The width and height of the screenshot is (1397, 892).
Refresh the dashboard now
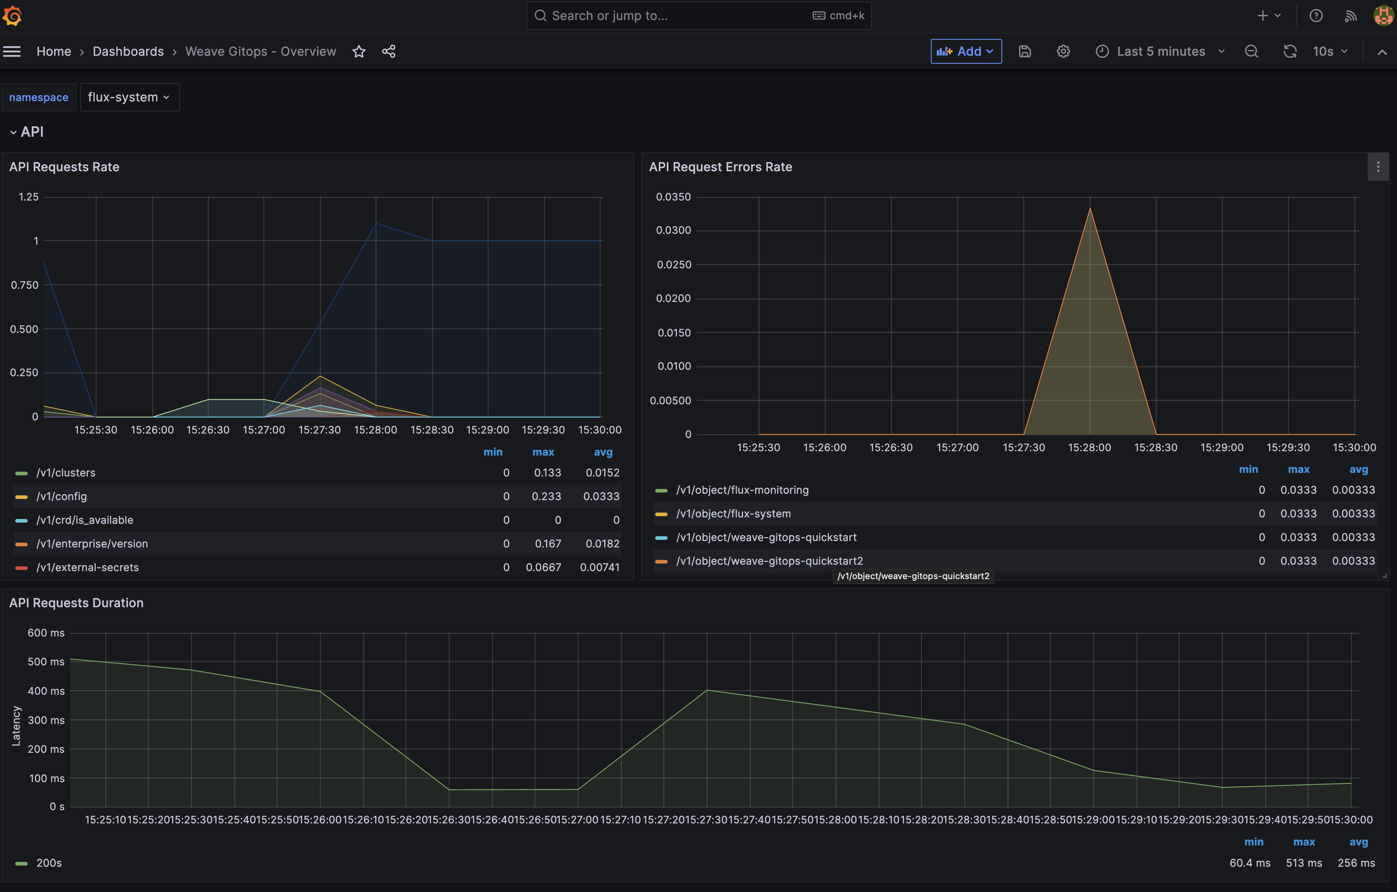coord(1289,52)
